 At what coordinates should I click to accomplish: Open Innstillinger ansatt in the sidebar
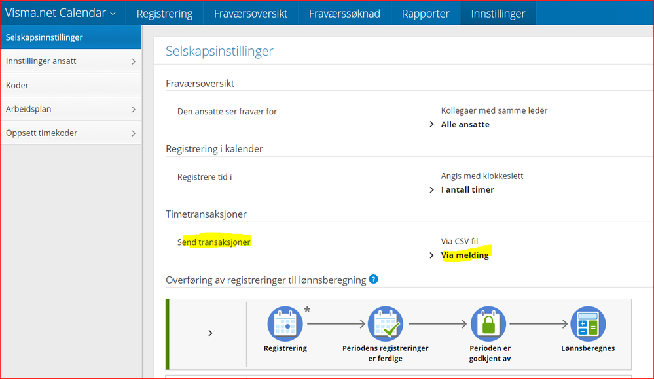(71, 61)
